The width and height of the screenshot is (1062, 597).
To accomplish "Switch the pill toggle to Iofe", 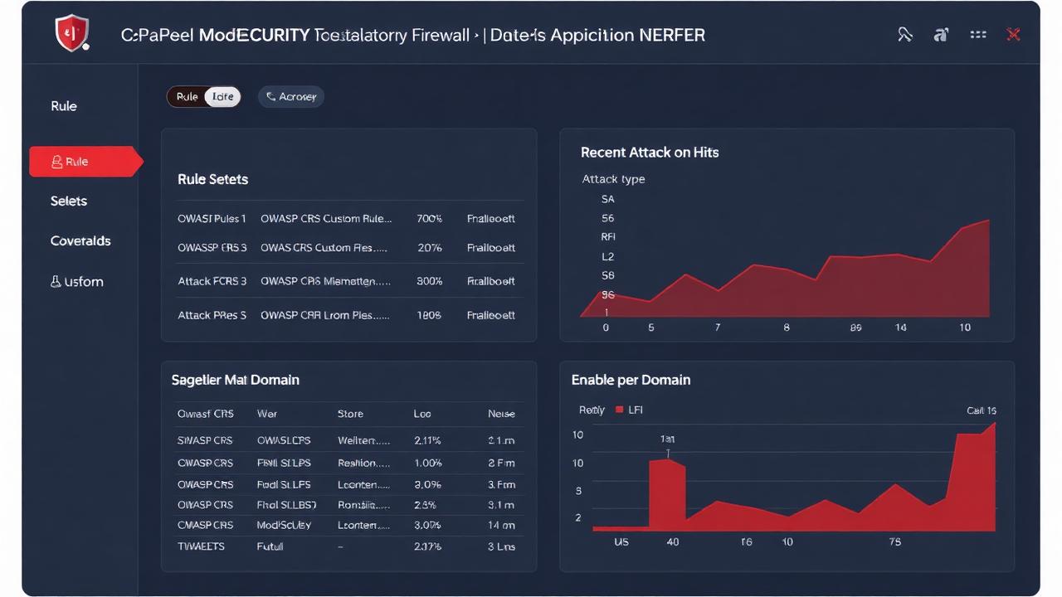I will 222,97.
